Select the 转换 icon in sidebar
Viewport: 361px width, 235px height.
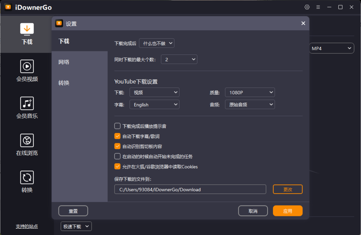[26, 178]
